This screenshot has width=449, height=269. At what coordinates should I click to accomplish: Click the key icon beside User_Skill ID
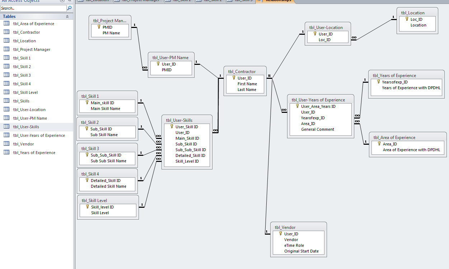click(172, 126)
